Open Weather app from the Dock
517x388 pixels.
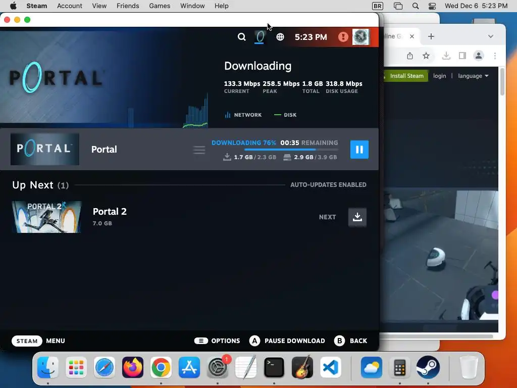coord(371,367)
